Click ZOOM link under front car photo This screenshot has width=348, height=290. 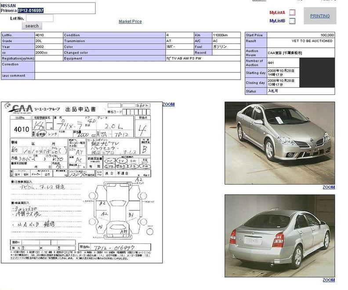(329, 187)
